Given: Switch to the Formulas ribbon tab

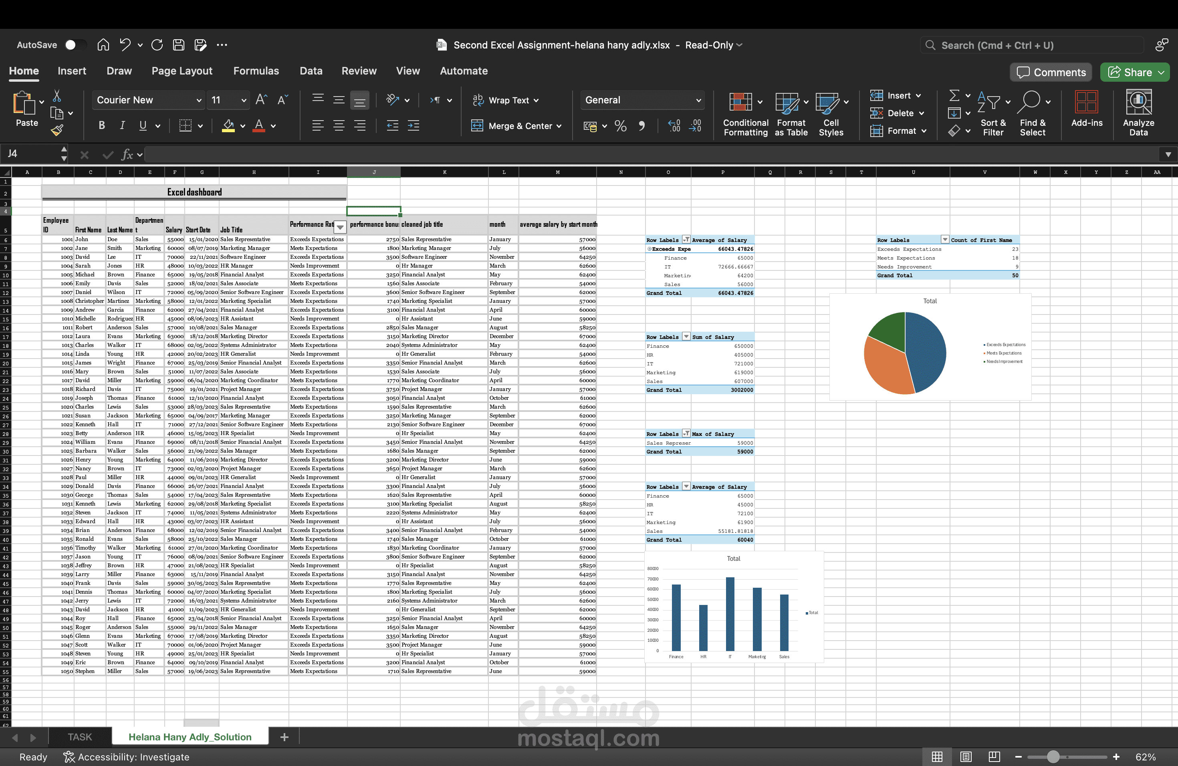Looking at the screenshot, I should coord(256,71).
